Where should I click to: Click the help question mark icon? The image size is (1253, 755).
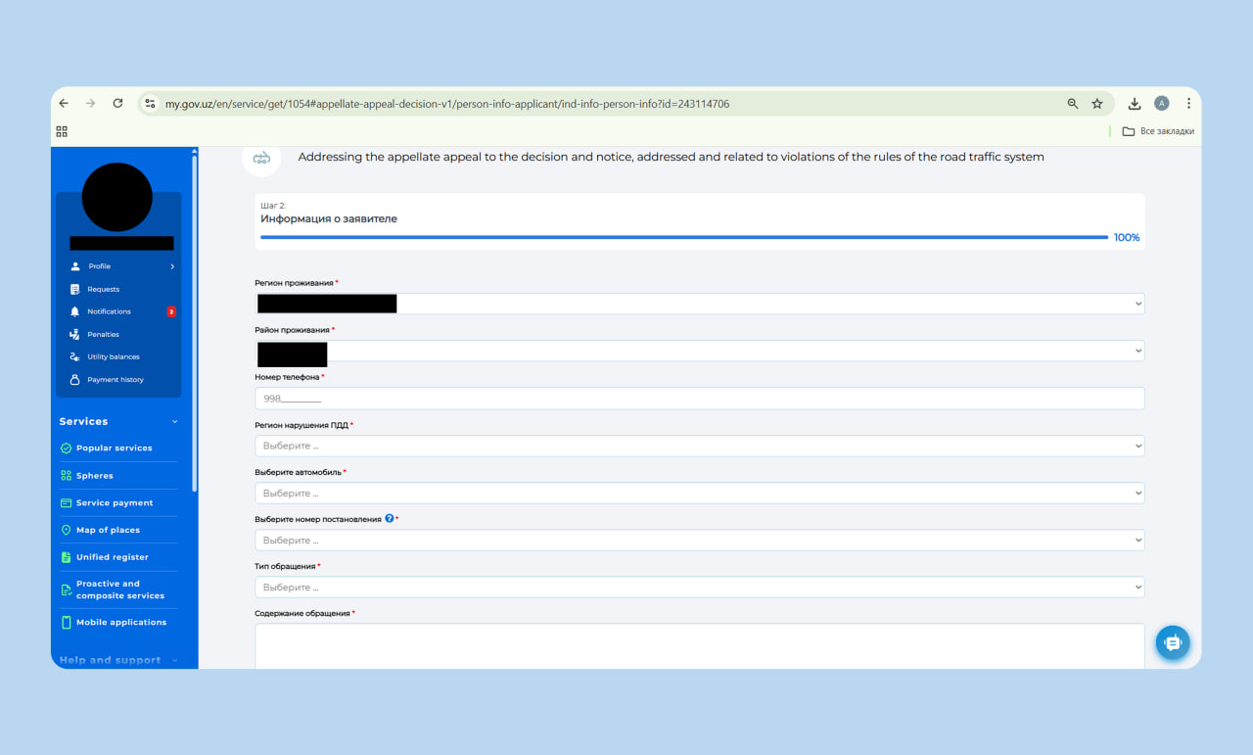click(x=390, y=519)
